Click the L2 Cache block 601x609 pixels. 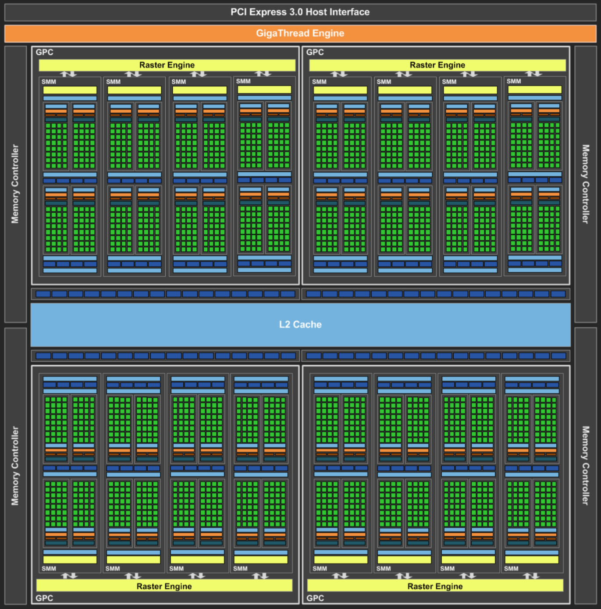300,324
